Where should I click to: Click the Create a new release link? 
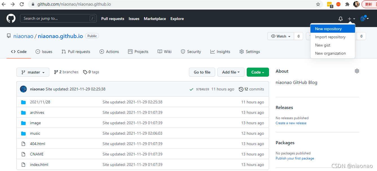pos(291,123)
